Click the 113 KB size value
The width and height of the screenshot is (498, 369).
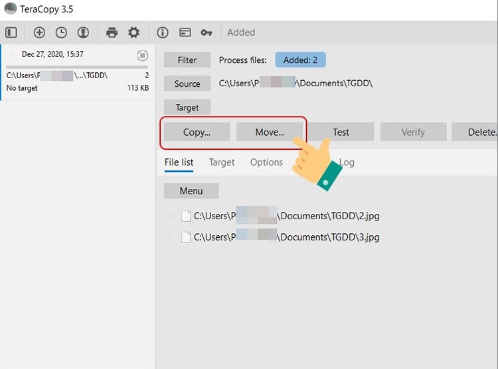click(x=138, y=87)
